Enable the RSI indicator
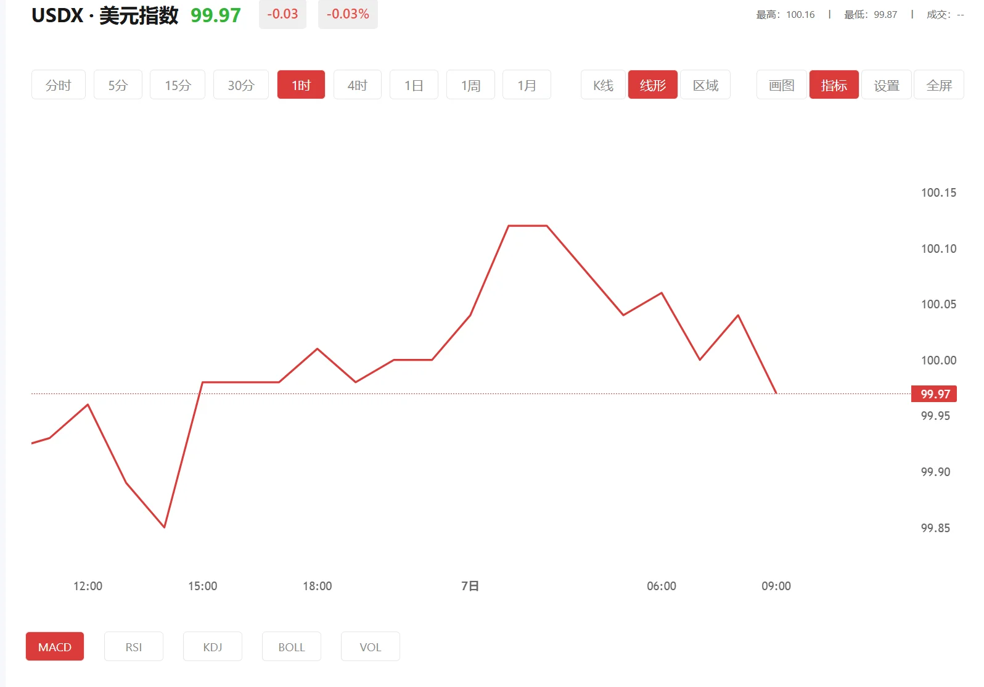984x687 pixels. (134, 647)
